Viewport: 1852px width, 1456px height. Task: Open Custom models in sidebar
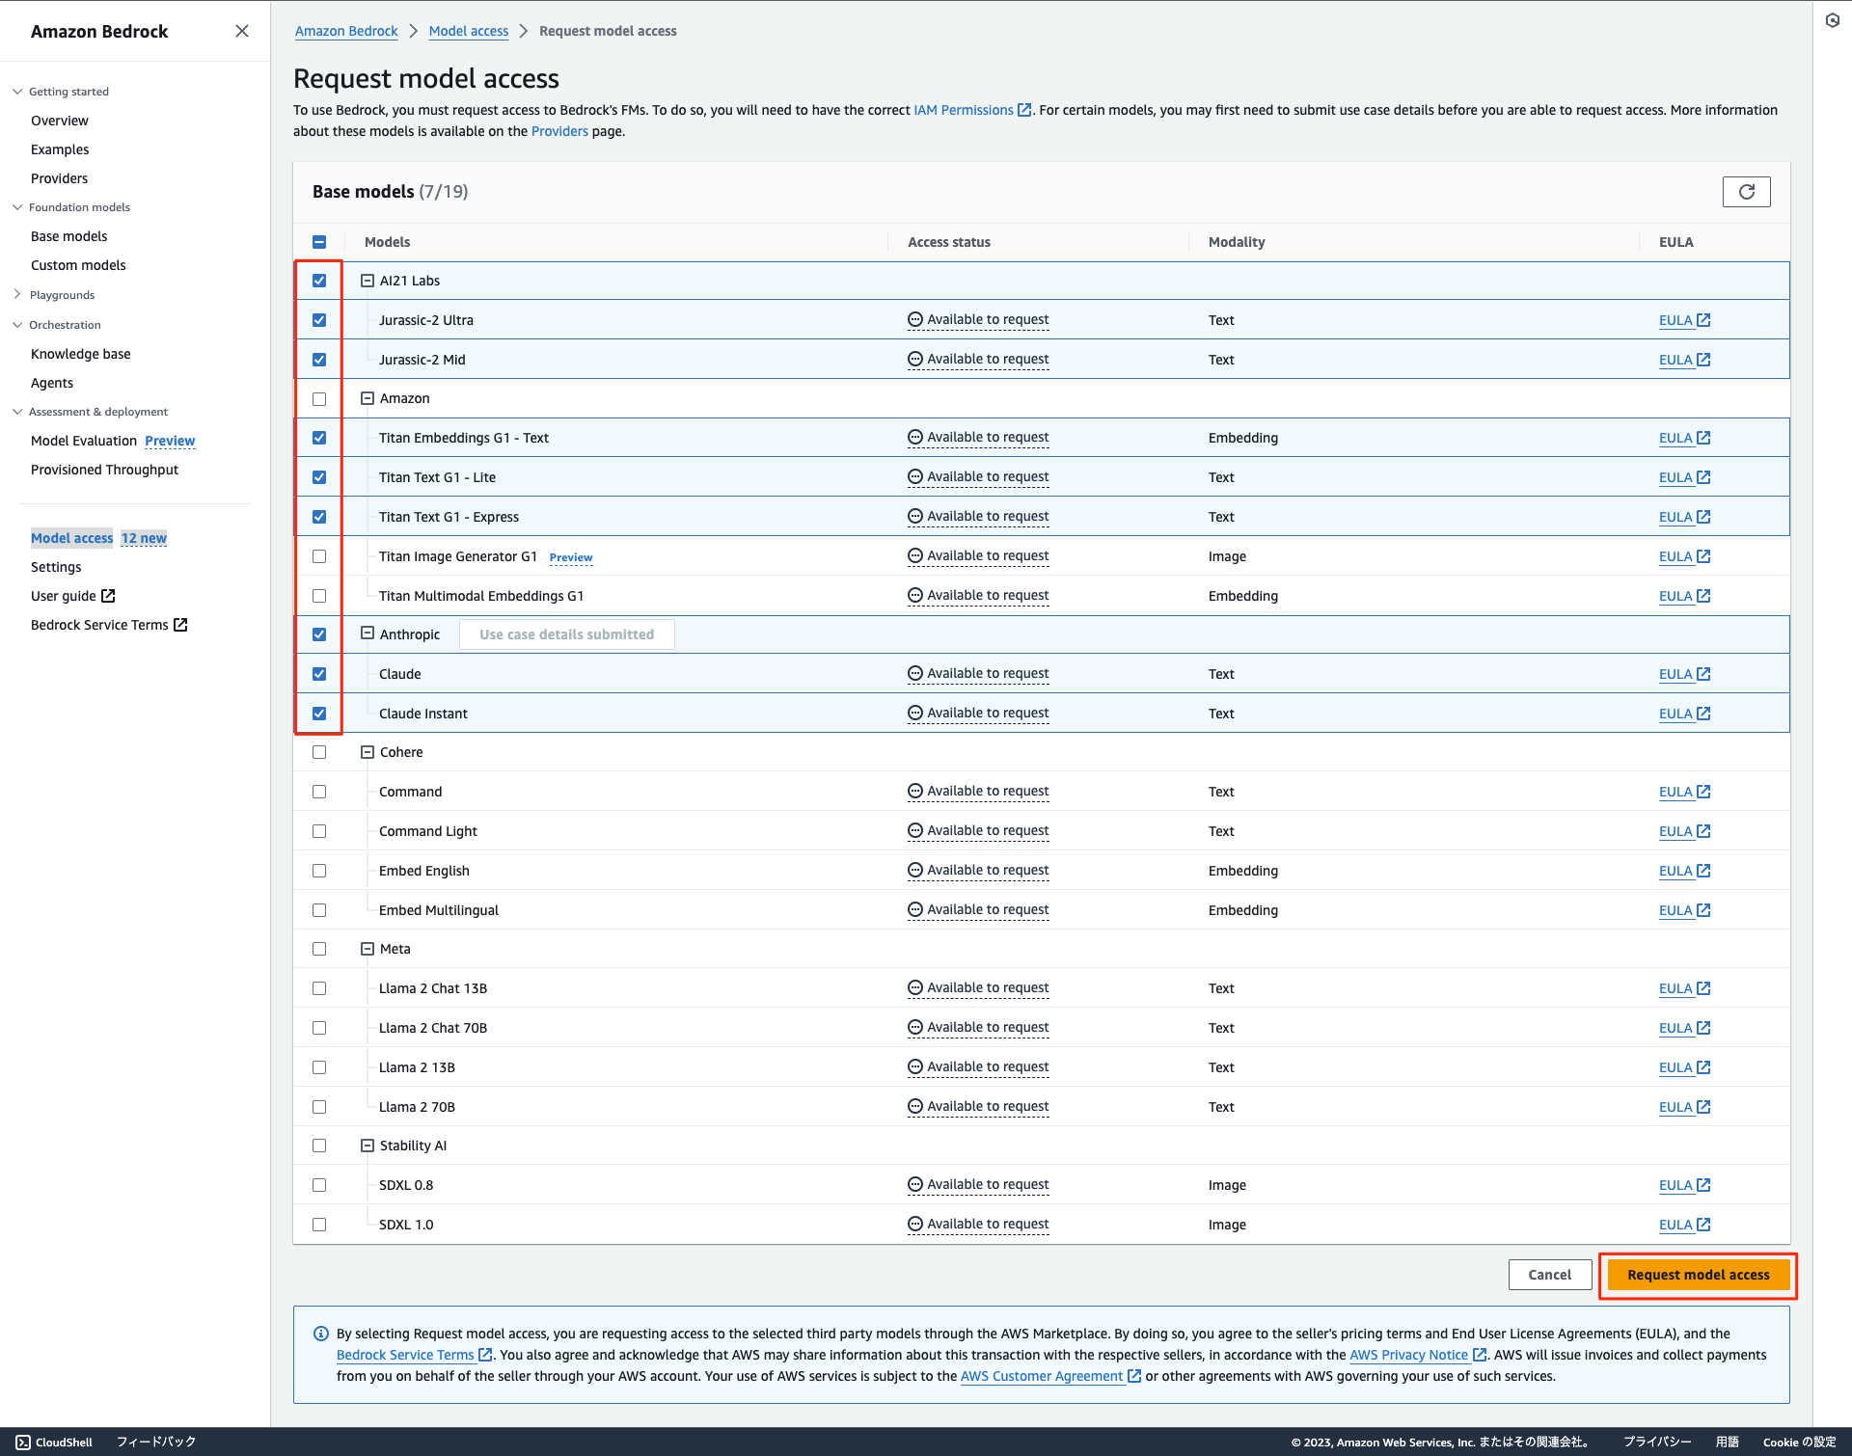78,265
